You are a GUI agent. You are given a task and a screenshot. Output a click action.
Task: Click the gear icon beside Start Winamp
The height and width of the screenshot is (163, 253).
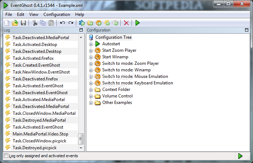(98, 57)
